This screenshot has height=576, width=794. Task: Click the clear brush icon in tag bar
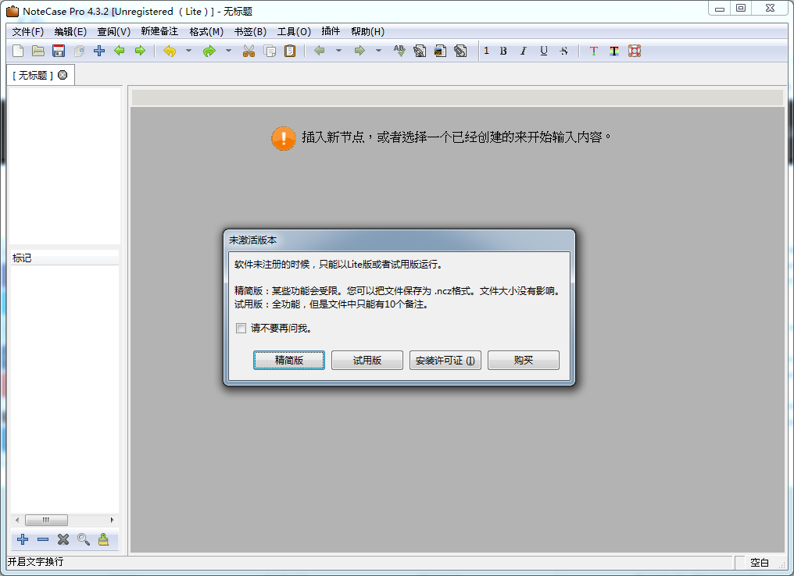click(104, 539)
